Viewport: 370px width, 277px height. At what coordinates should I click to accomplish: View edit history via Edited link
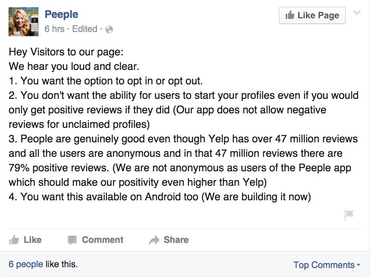point(85,29)
